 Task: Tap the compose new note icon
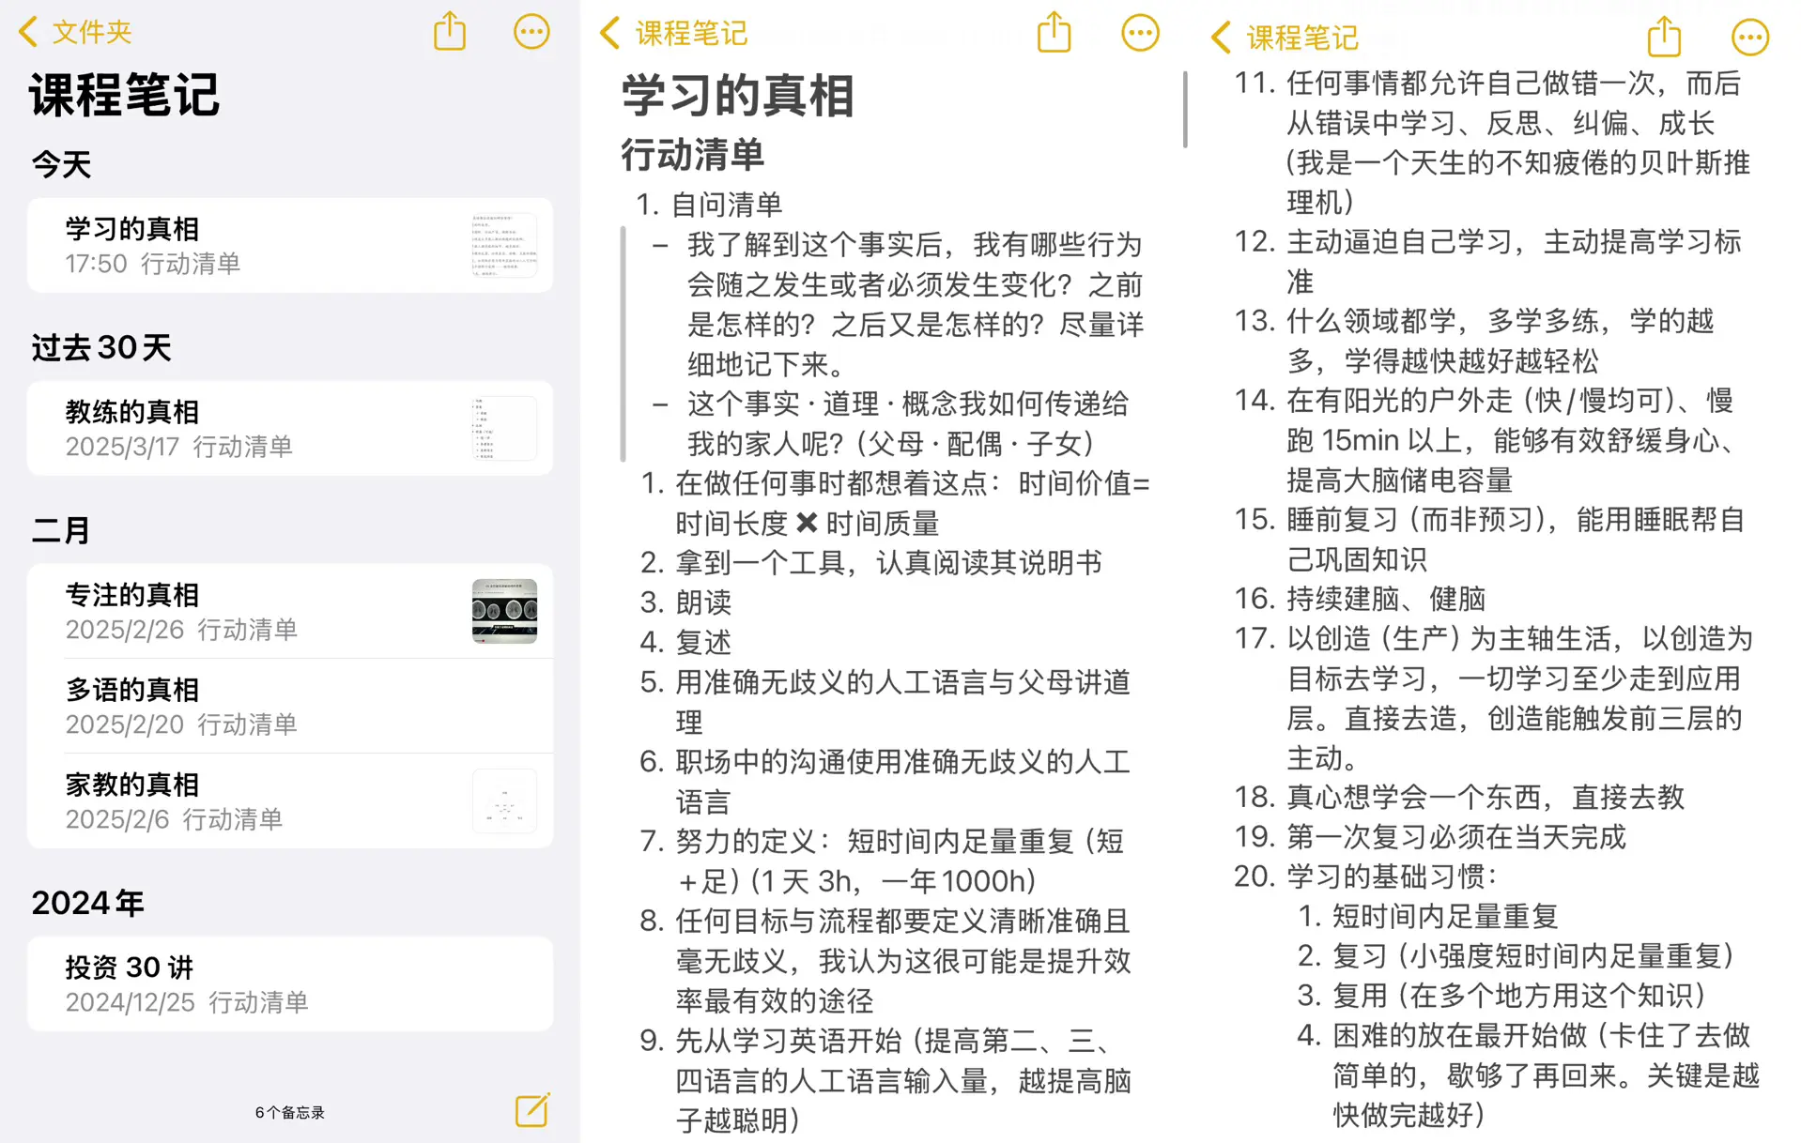click(532, 1110)
